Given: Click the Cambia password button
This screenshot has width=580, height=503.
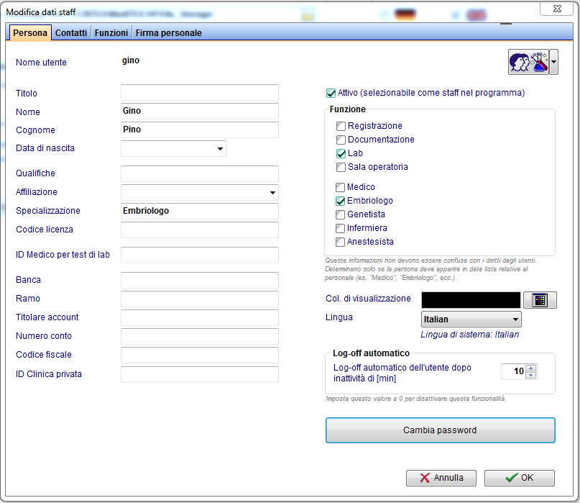Looking at the screenshot, I should 440,430.
